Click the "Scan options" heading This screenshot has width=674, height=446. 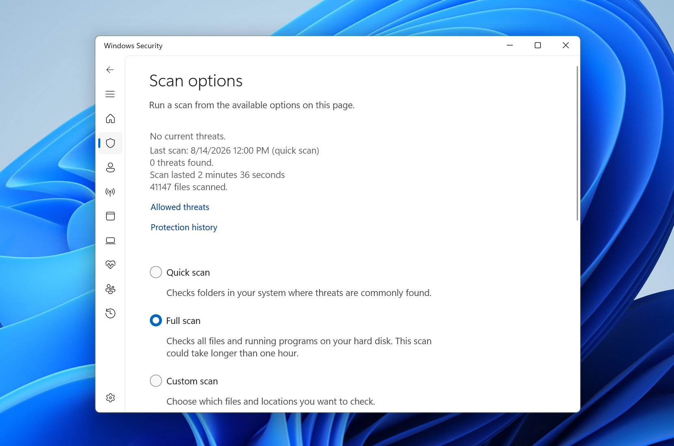pyautogui.click(x=196, y=81)
